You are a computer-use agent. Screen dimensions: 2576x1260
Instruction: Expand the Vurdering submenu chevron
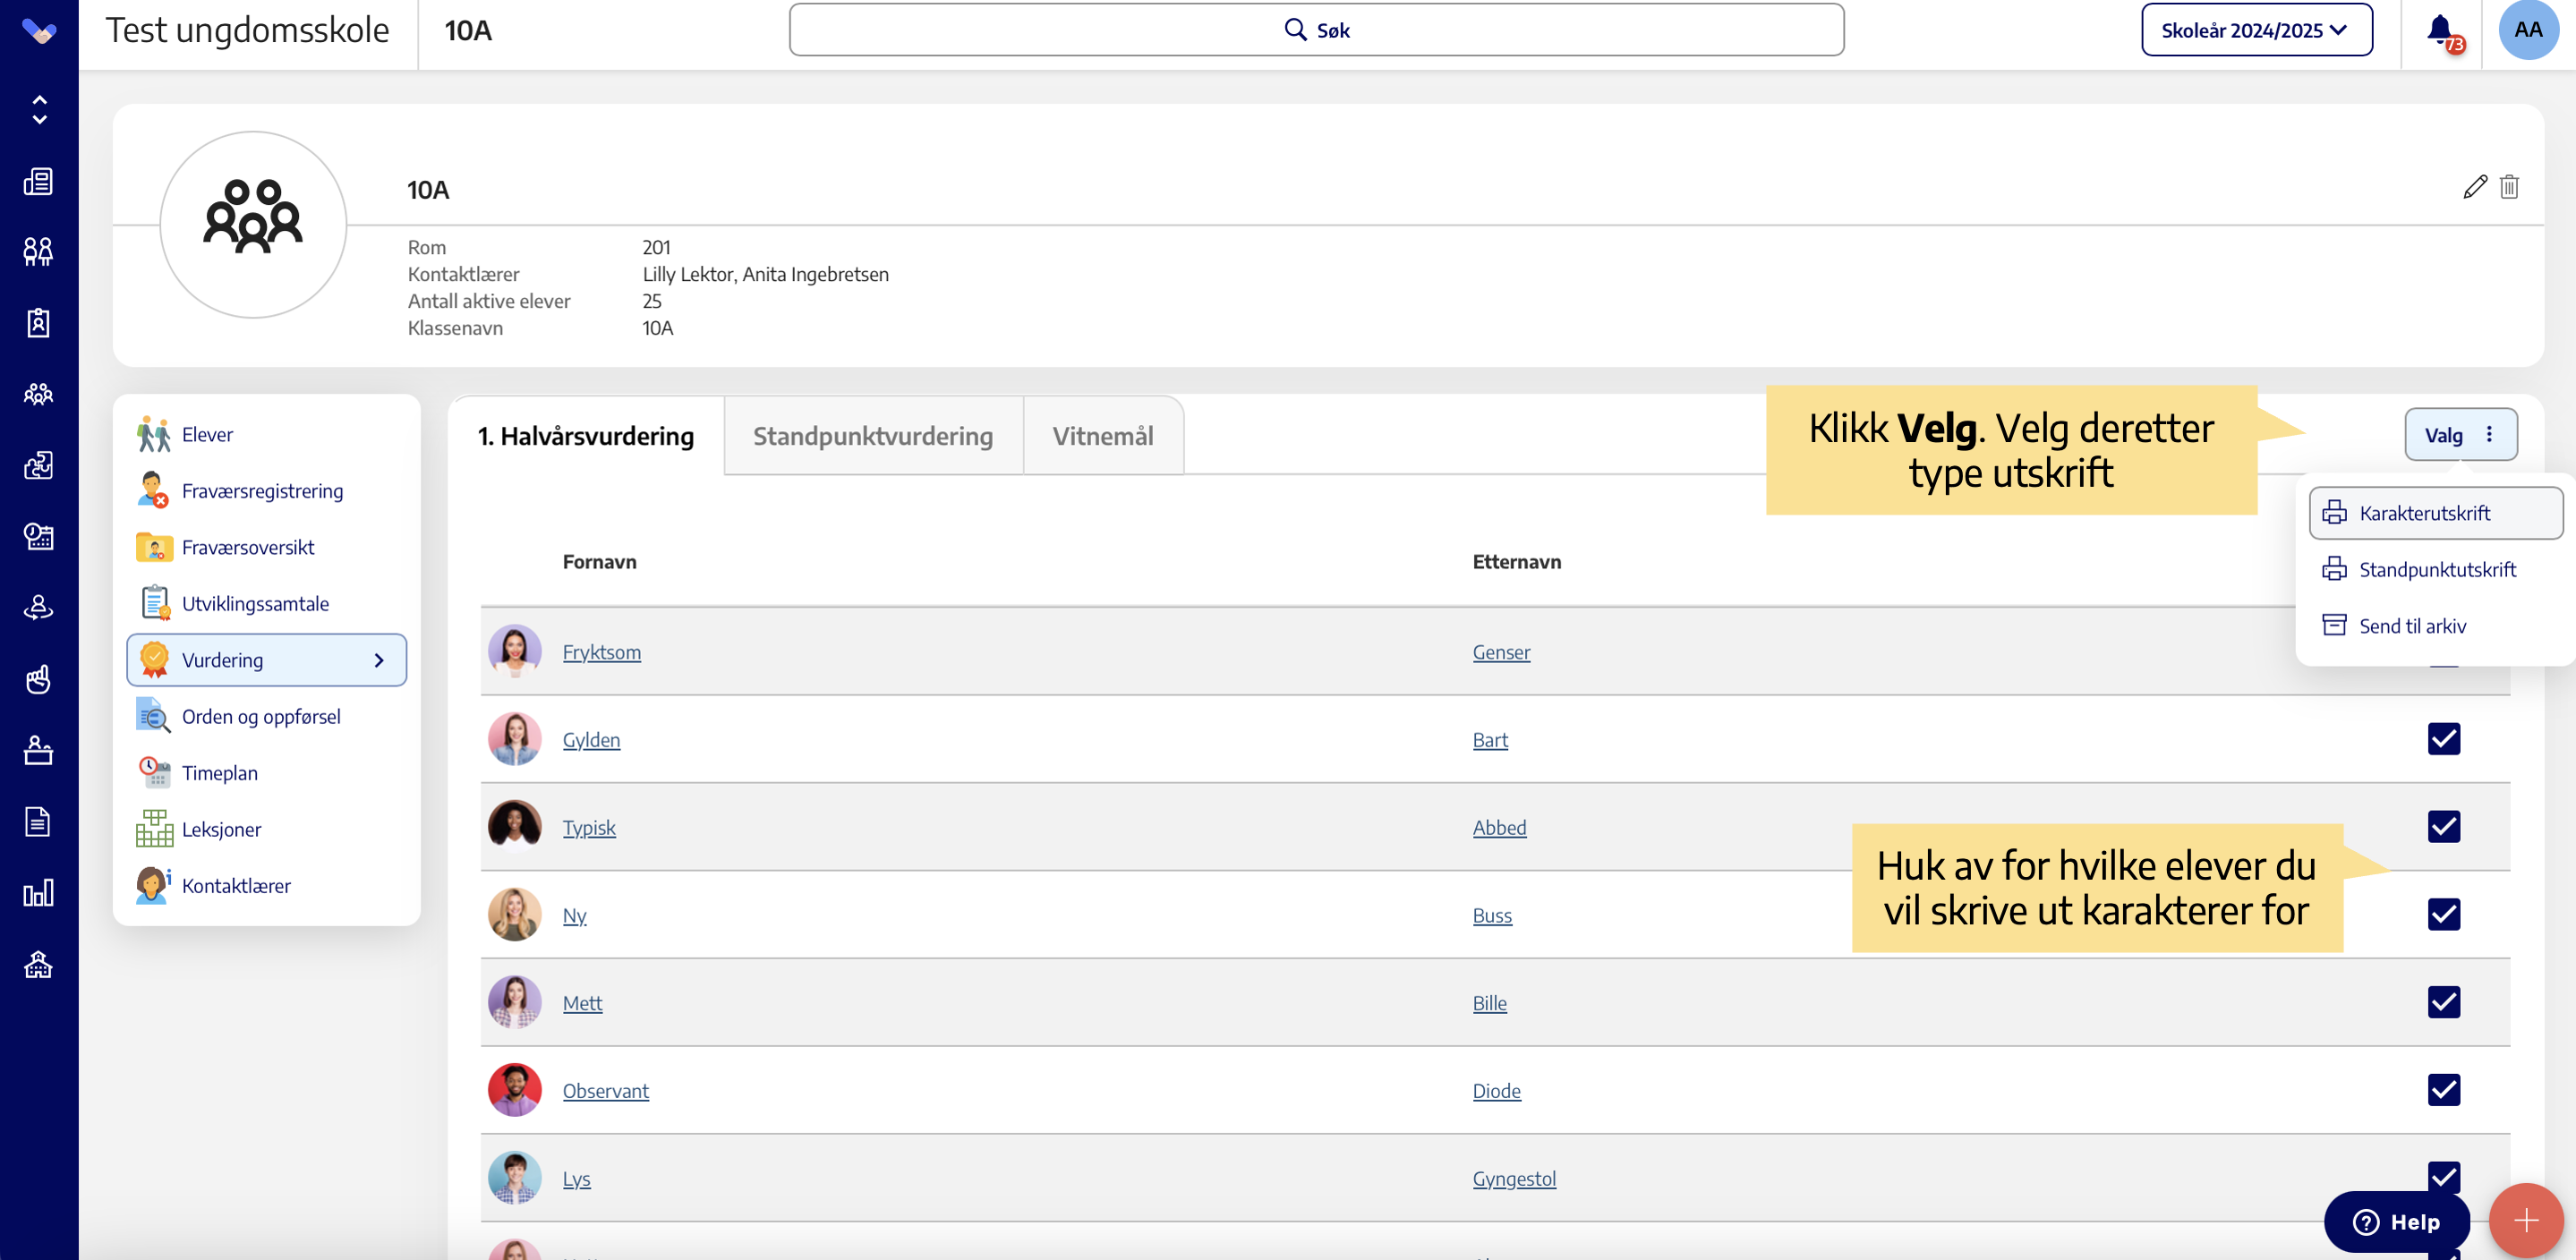379,660
